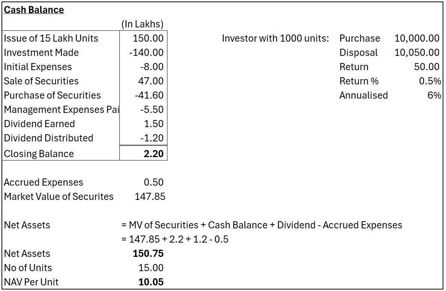
Task: Select the Issue of 15 Lakh Units cell
Action: [51, 38]
